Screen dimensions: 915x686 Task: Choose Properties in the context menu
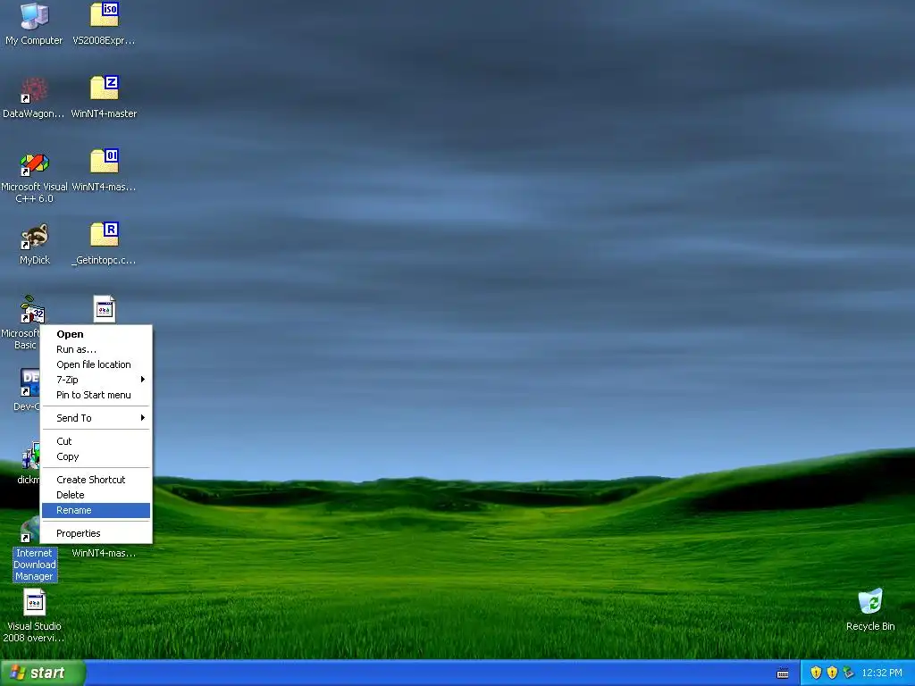(x=97, y=533)
